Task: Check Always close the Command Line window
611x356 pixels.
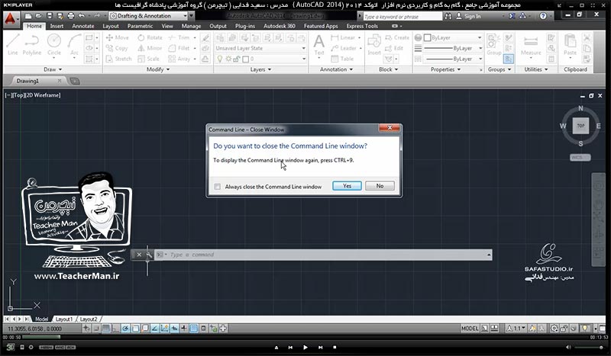Action: [218, 187]
